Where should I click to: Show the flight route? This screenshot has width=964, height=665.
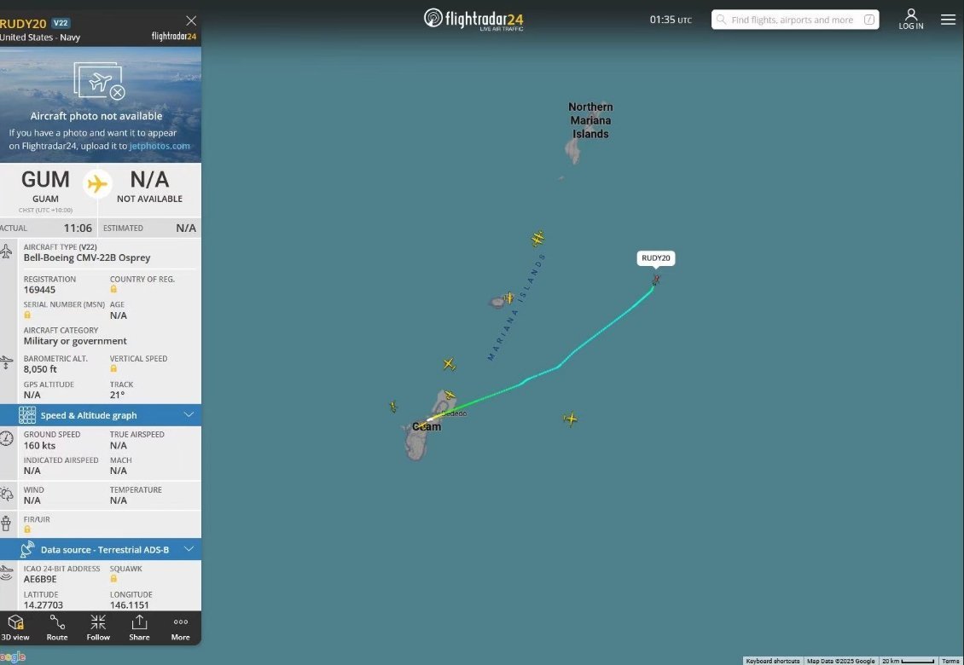tap(57, 628)
